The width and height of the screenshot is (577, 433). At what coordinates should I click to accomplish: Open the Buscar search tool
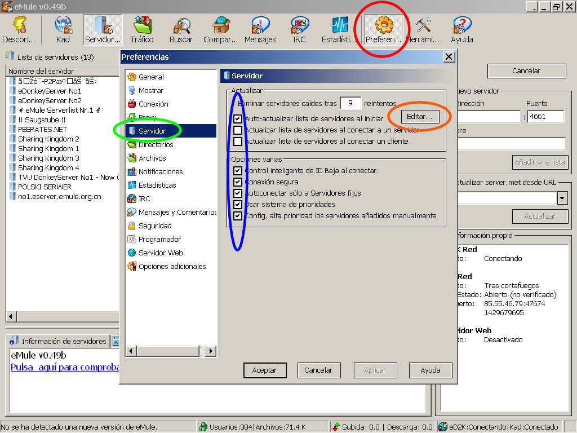pyautogui.click(x=181, y=29)
